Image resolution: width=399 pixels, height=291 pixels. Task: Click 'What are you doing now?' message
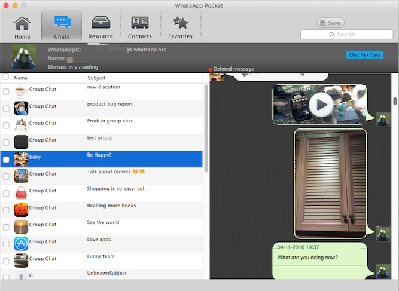point(307,258)
